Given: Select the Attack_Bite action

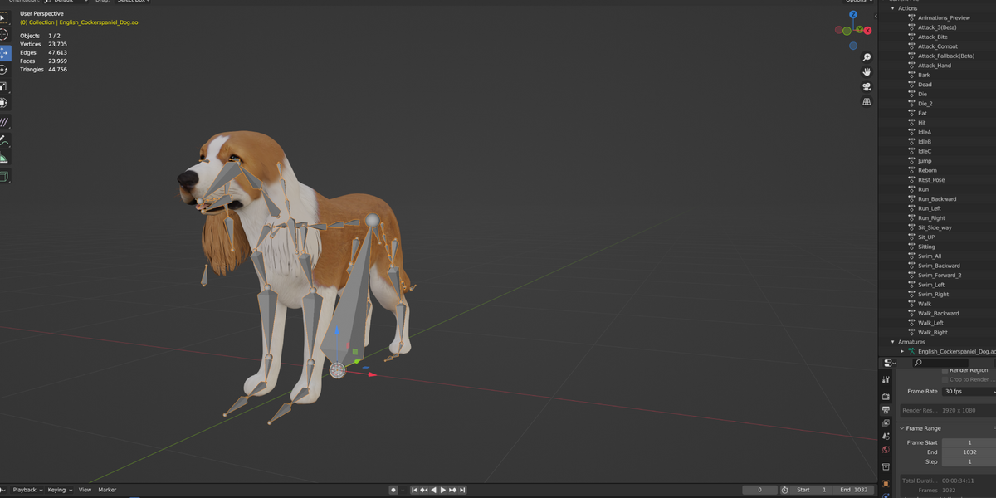Looking at the screenshot, I should 932,37.
